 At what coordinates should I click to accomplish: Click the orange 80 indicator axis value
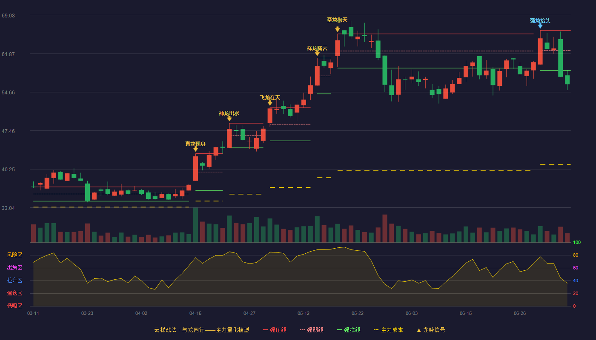(x=576, y=255)
